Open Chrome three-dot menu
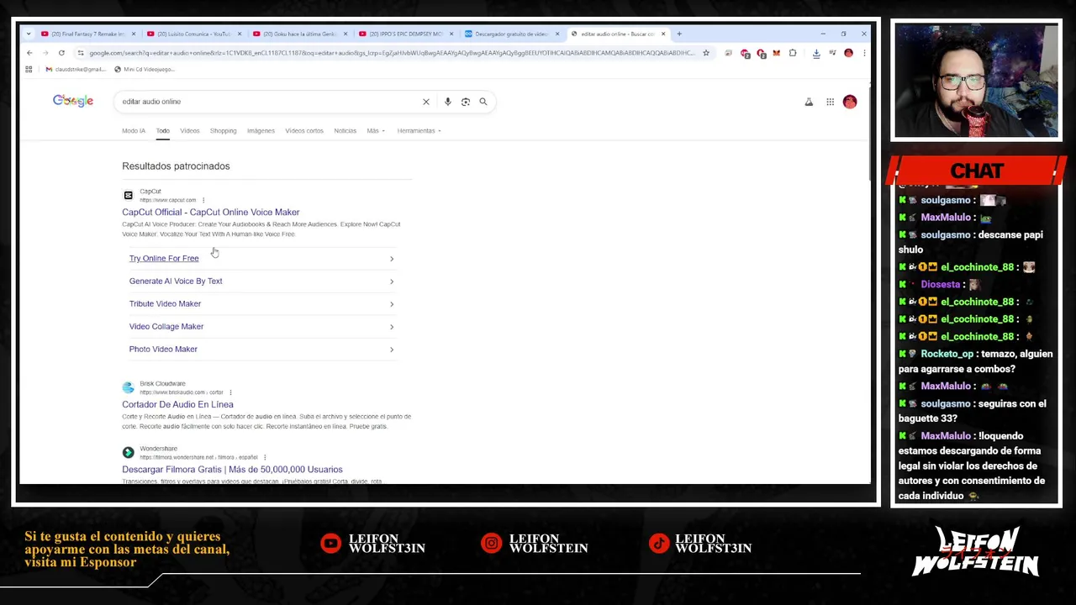Image resolution: width=1076 pixels, height=605 pixels. point(864,53)
